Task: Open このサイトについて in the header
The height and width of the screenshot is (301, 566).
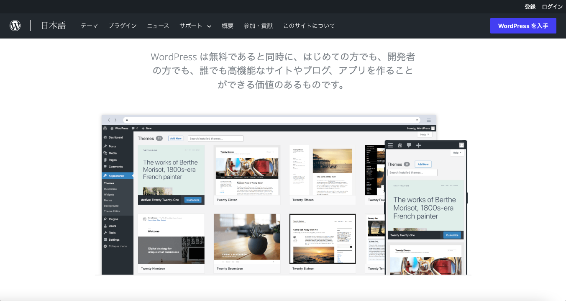Action: pos(309,26)
